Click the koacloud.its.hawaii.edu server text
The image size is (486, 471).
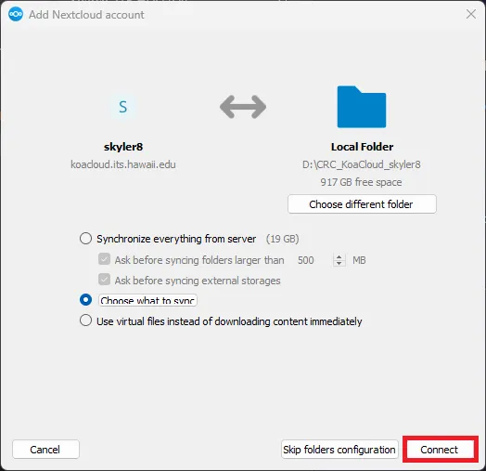(x=123, y=164)
